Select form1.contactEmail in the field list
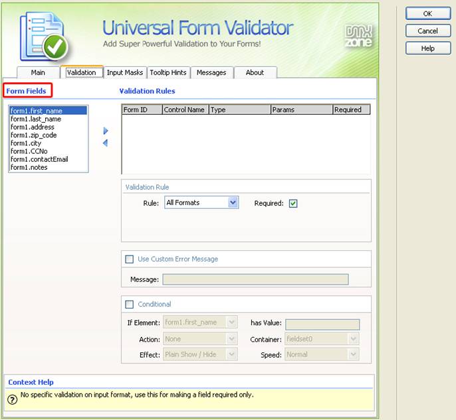 49,159
